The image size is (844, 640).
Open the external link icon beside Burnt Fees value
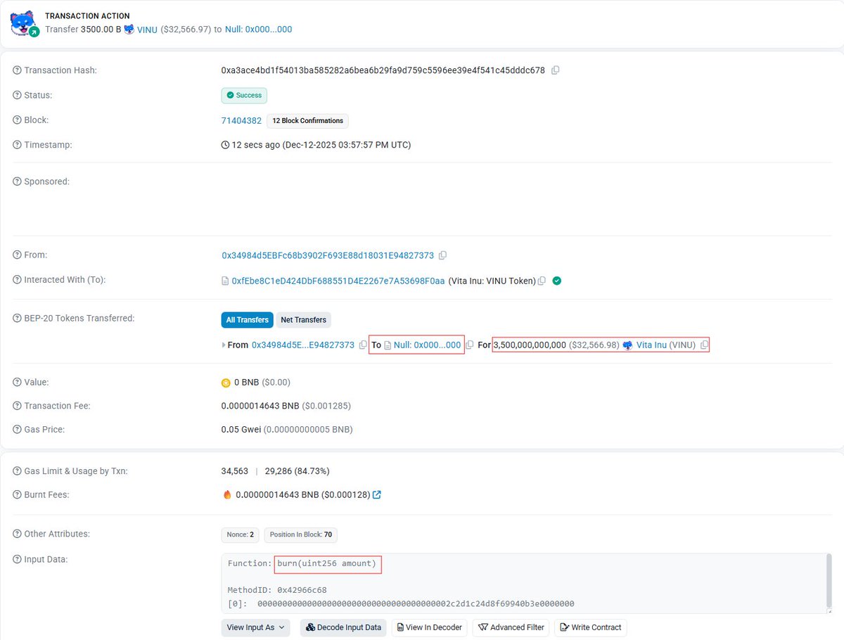pos(377,494)
